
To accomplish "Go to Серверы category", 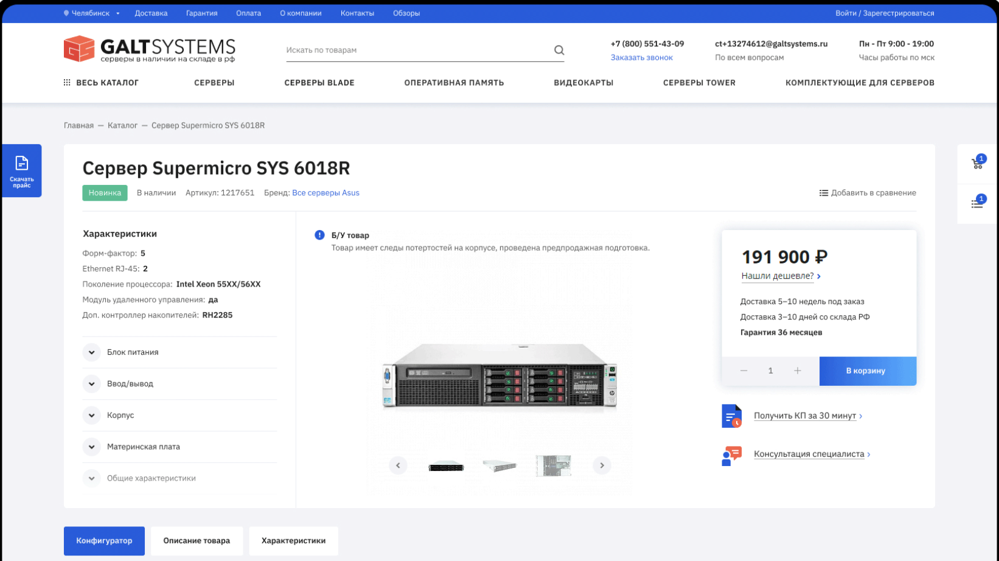I will [x=214, y=83].
